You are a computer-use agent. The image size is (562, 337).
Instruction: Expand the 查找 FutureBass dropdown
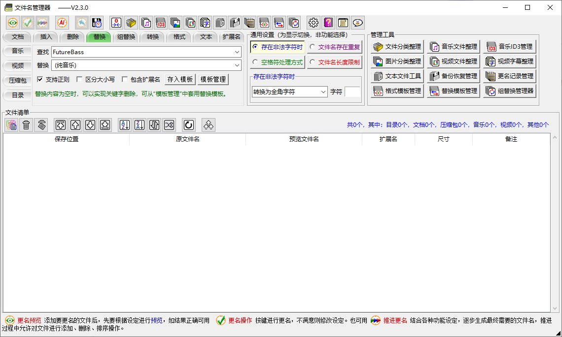pyautogui.click(x=237, y=52)
